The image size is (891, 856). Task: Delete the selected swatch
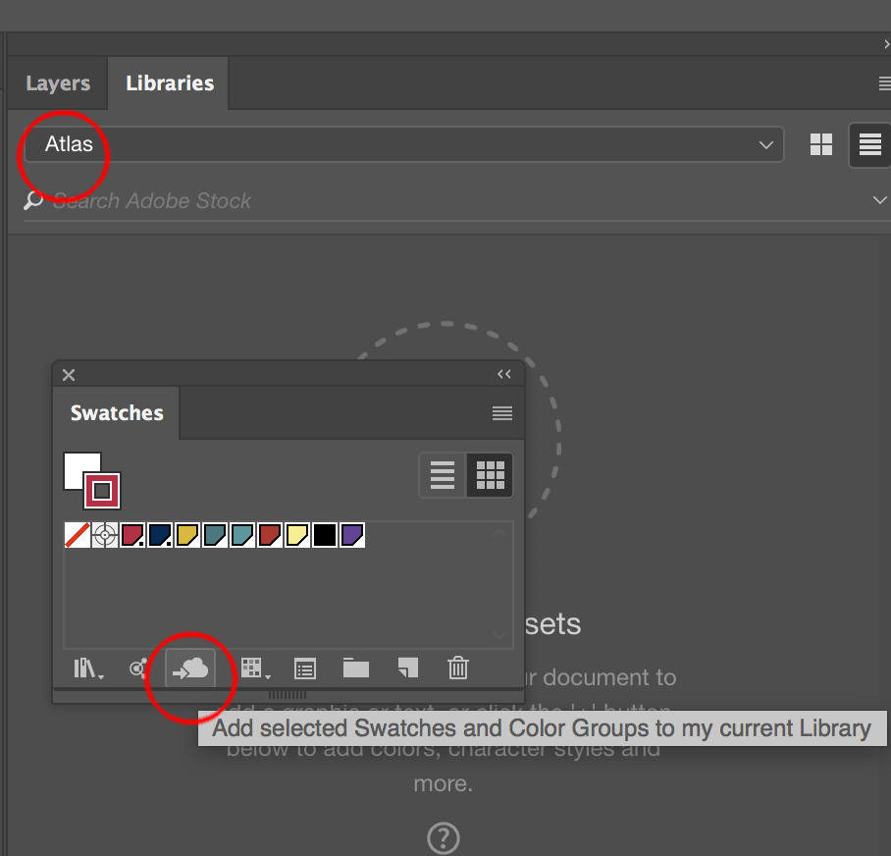tap(457, 668)
